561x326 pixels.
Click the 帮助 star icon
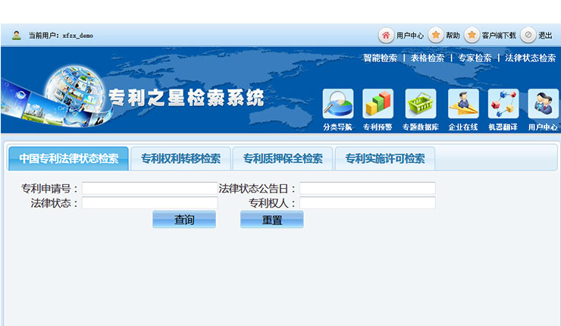[x=436, y=36]
